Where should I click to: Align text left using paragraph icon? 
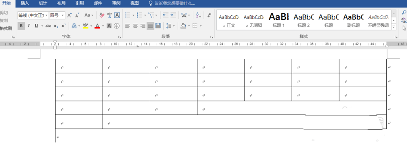coord(127,26)
